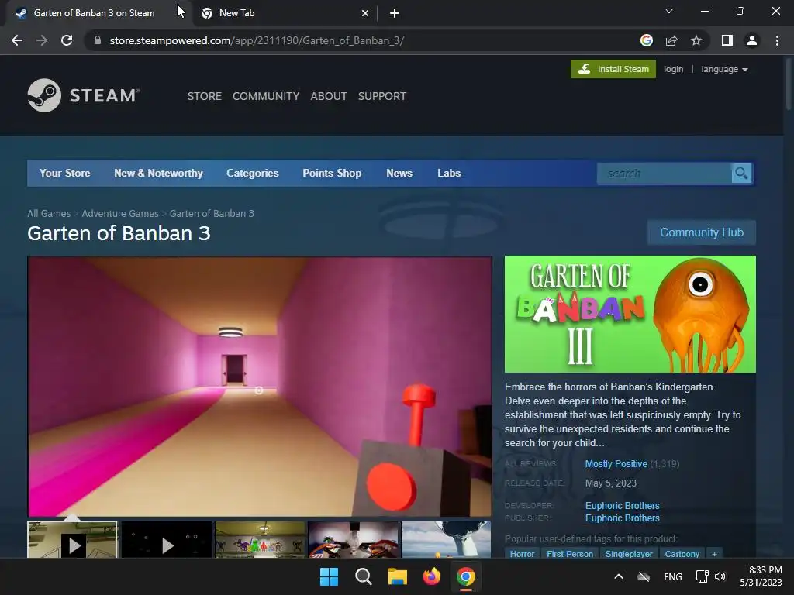Viewport: 794px width, 595px height.
Task: Select the Horror tag
Action: pos(522,554)
